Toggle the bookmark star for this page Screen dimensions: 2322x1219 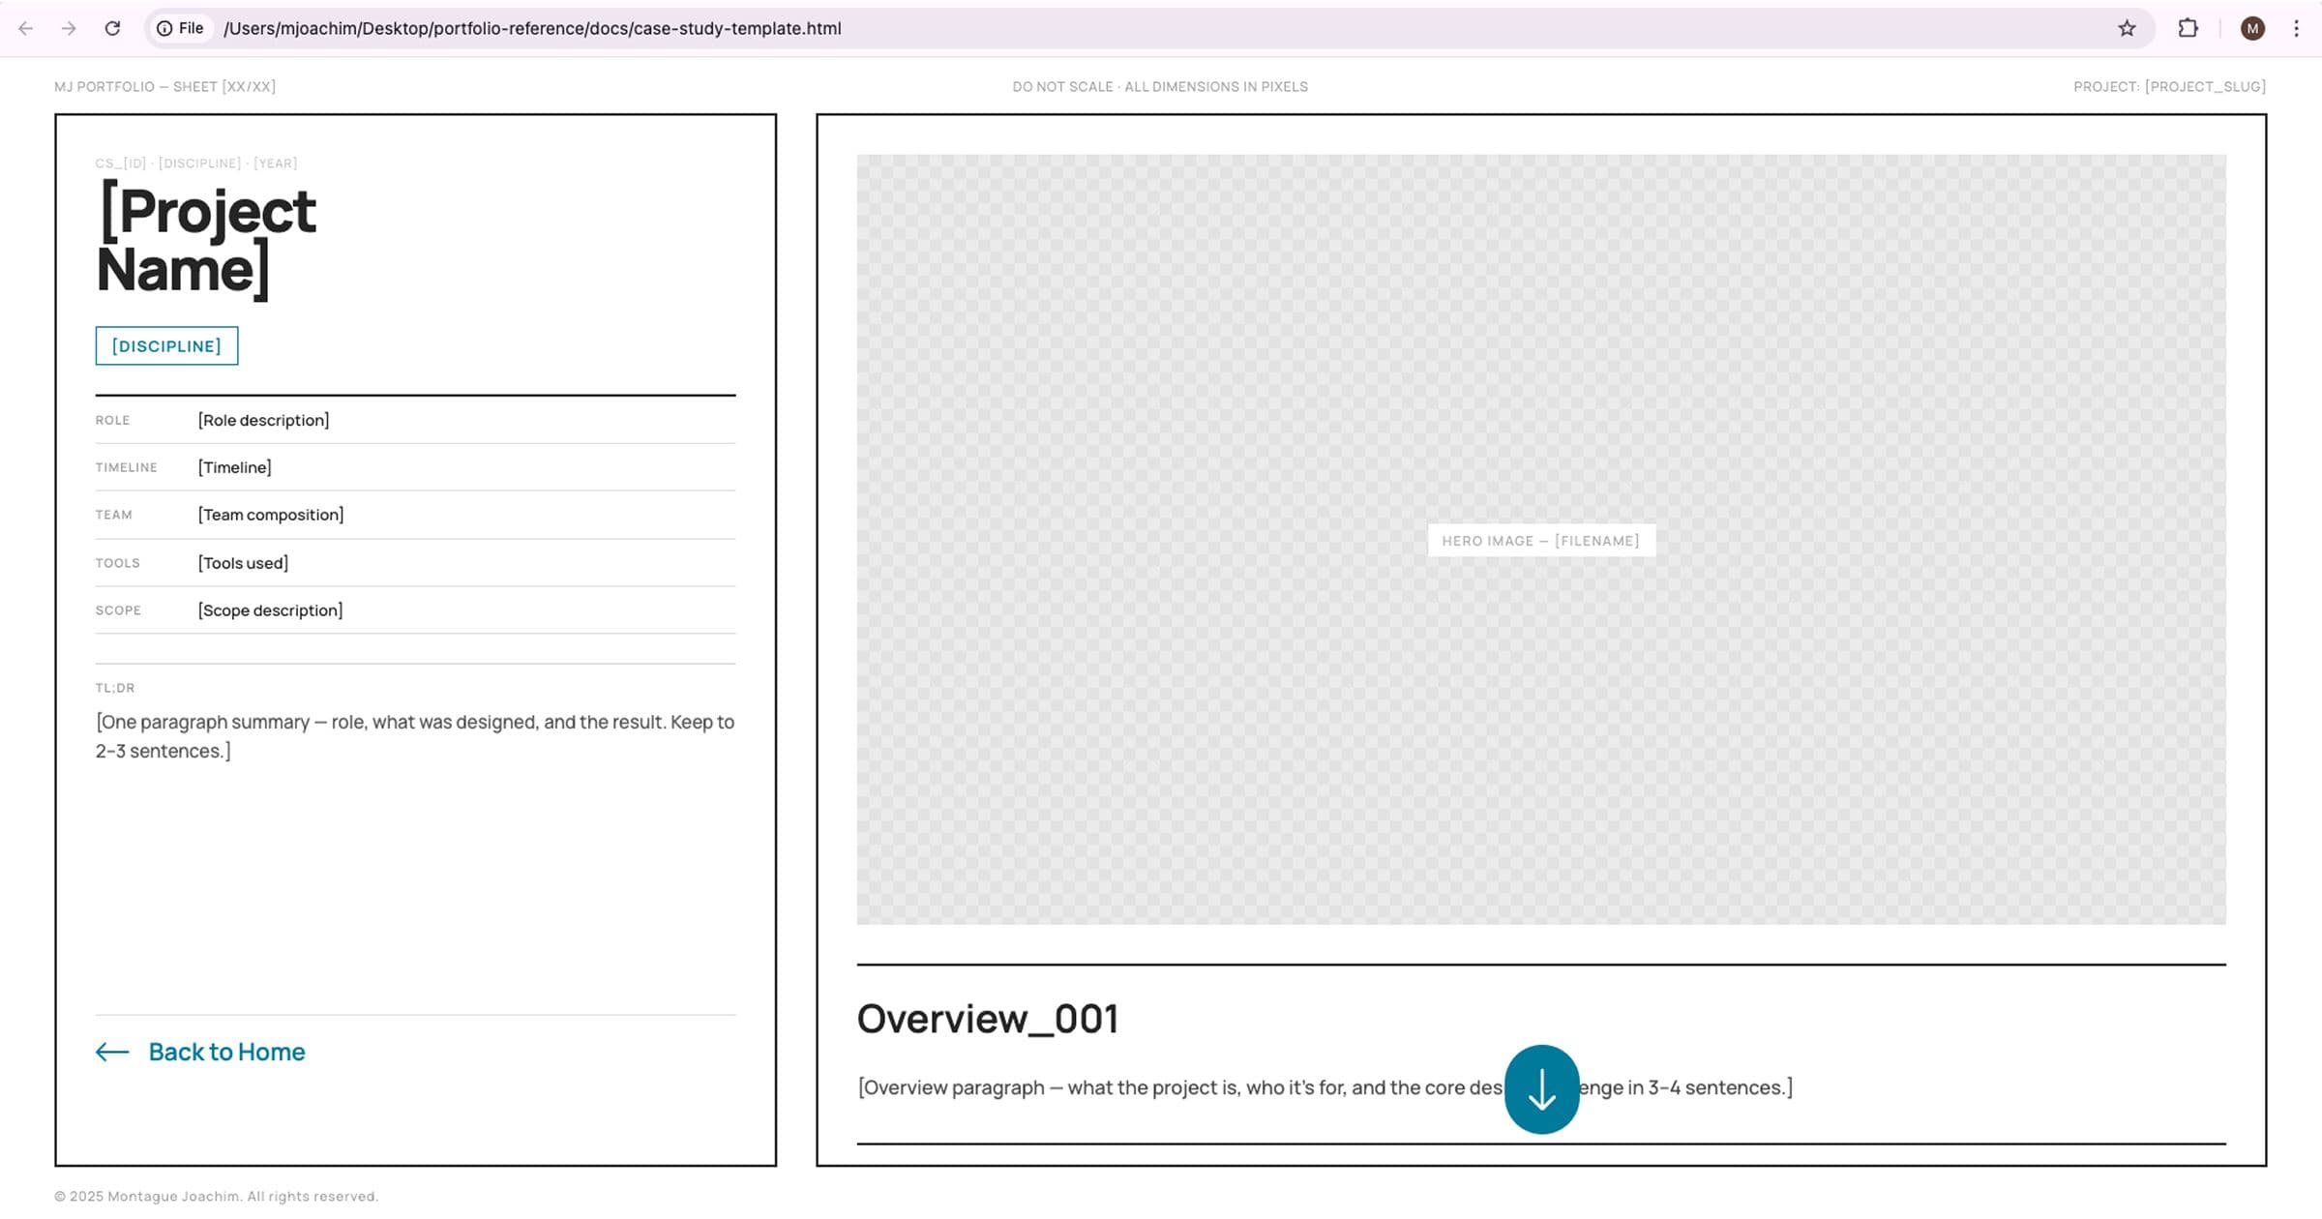click(x=2126, y=28)
